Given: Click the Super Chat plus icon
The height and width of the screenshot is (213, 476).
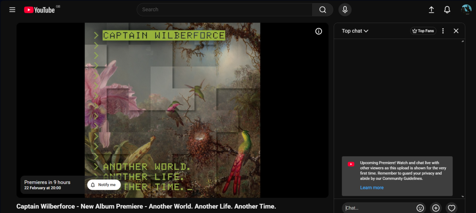Looking at the screenshot, I should 436,208.
